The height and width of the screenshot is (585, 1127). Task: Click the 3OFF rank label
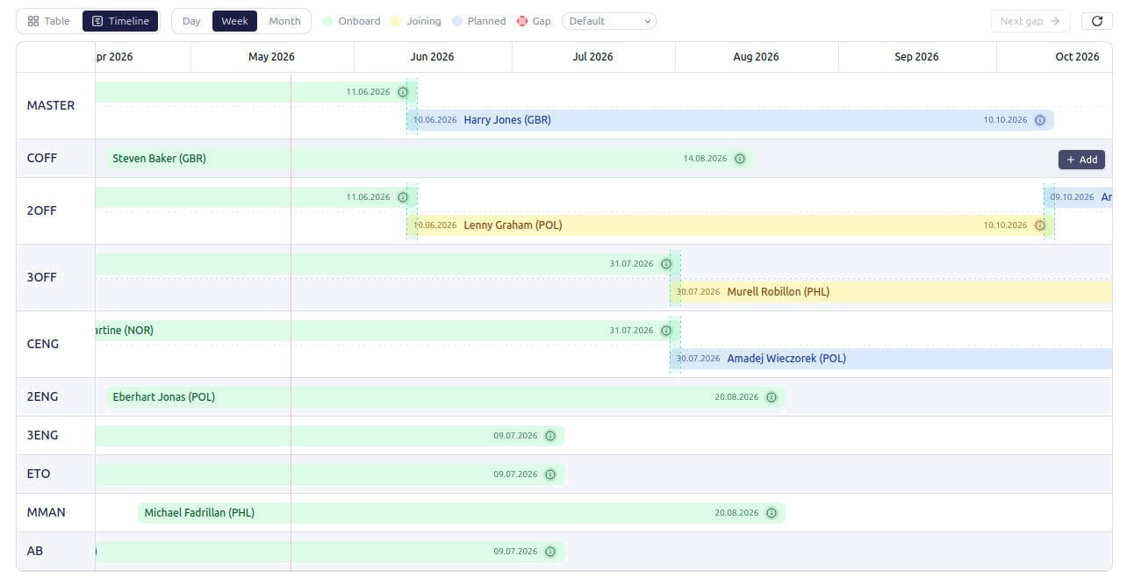42,278
